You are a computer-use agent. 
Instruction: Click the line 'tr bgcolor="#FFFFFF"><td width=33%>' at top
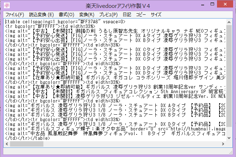coord(50,27)
